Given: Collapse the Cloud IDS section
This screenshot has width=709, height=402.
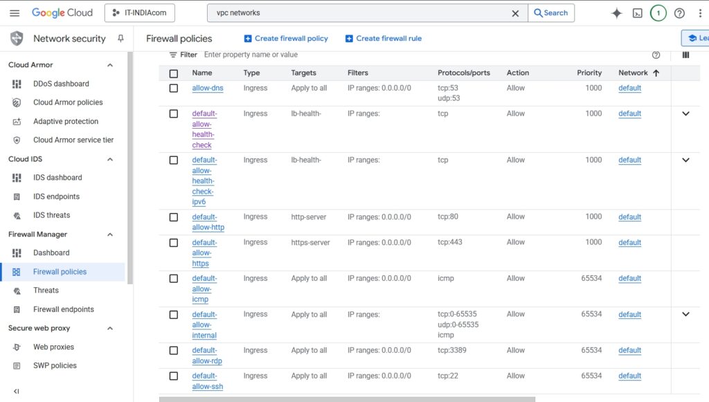Looking at the screenshot, I should [x=110, y=159].
